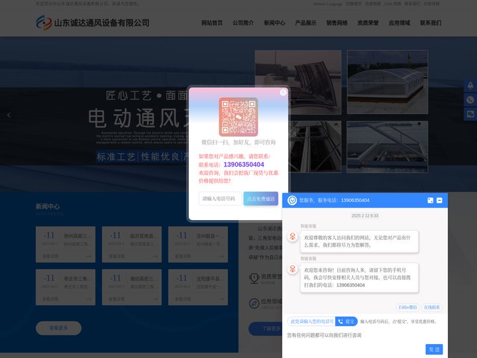Click the 扫码+微信 quick reply chip

(x=407, y=307)
